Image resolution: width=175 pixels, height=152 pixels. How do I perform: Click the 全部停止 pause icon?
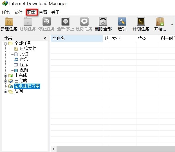point(65,22)
